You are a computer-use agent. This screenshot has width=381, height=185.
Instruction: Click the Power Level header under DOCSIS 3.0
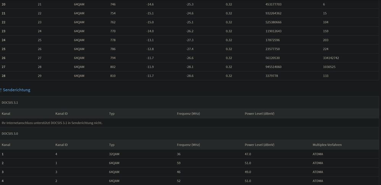[x=259, y=145]
